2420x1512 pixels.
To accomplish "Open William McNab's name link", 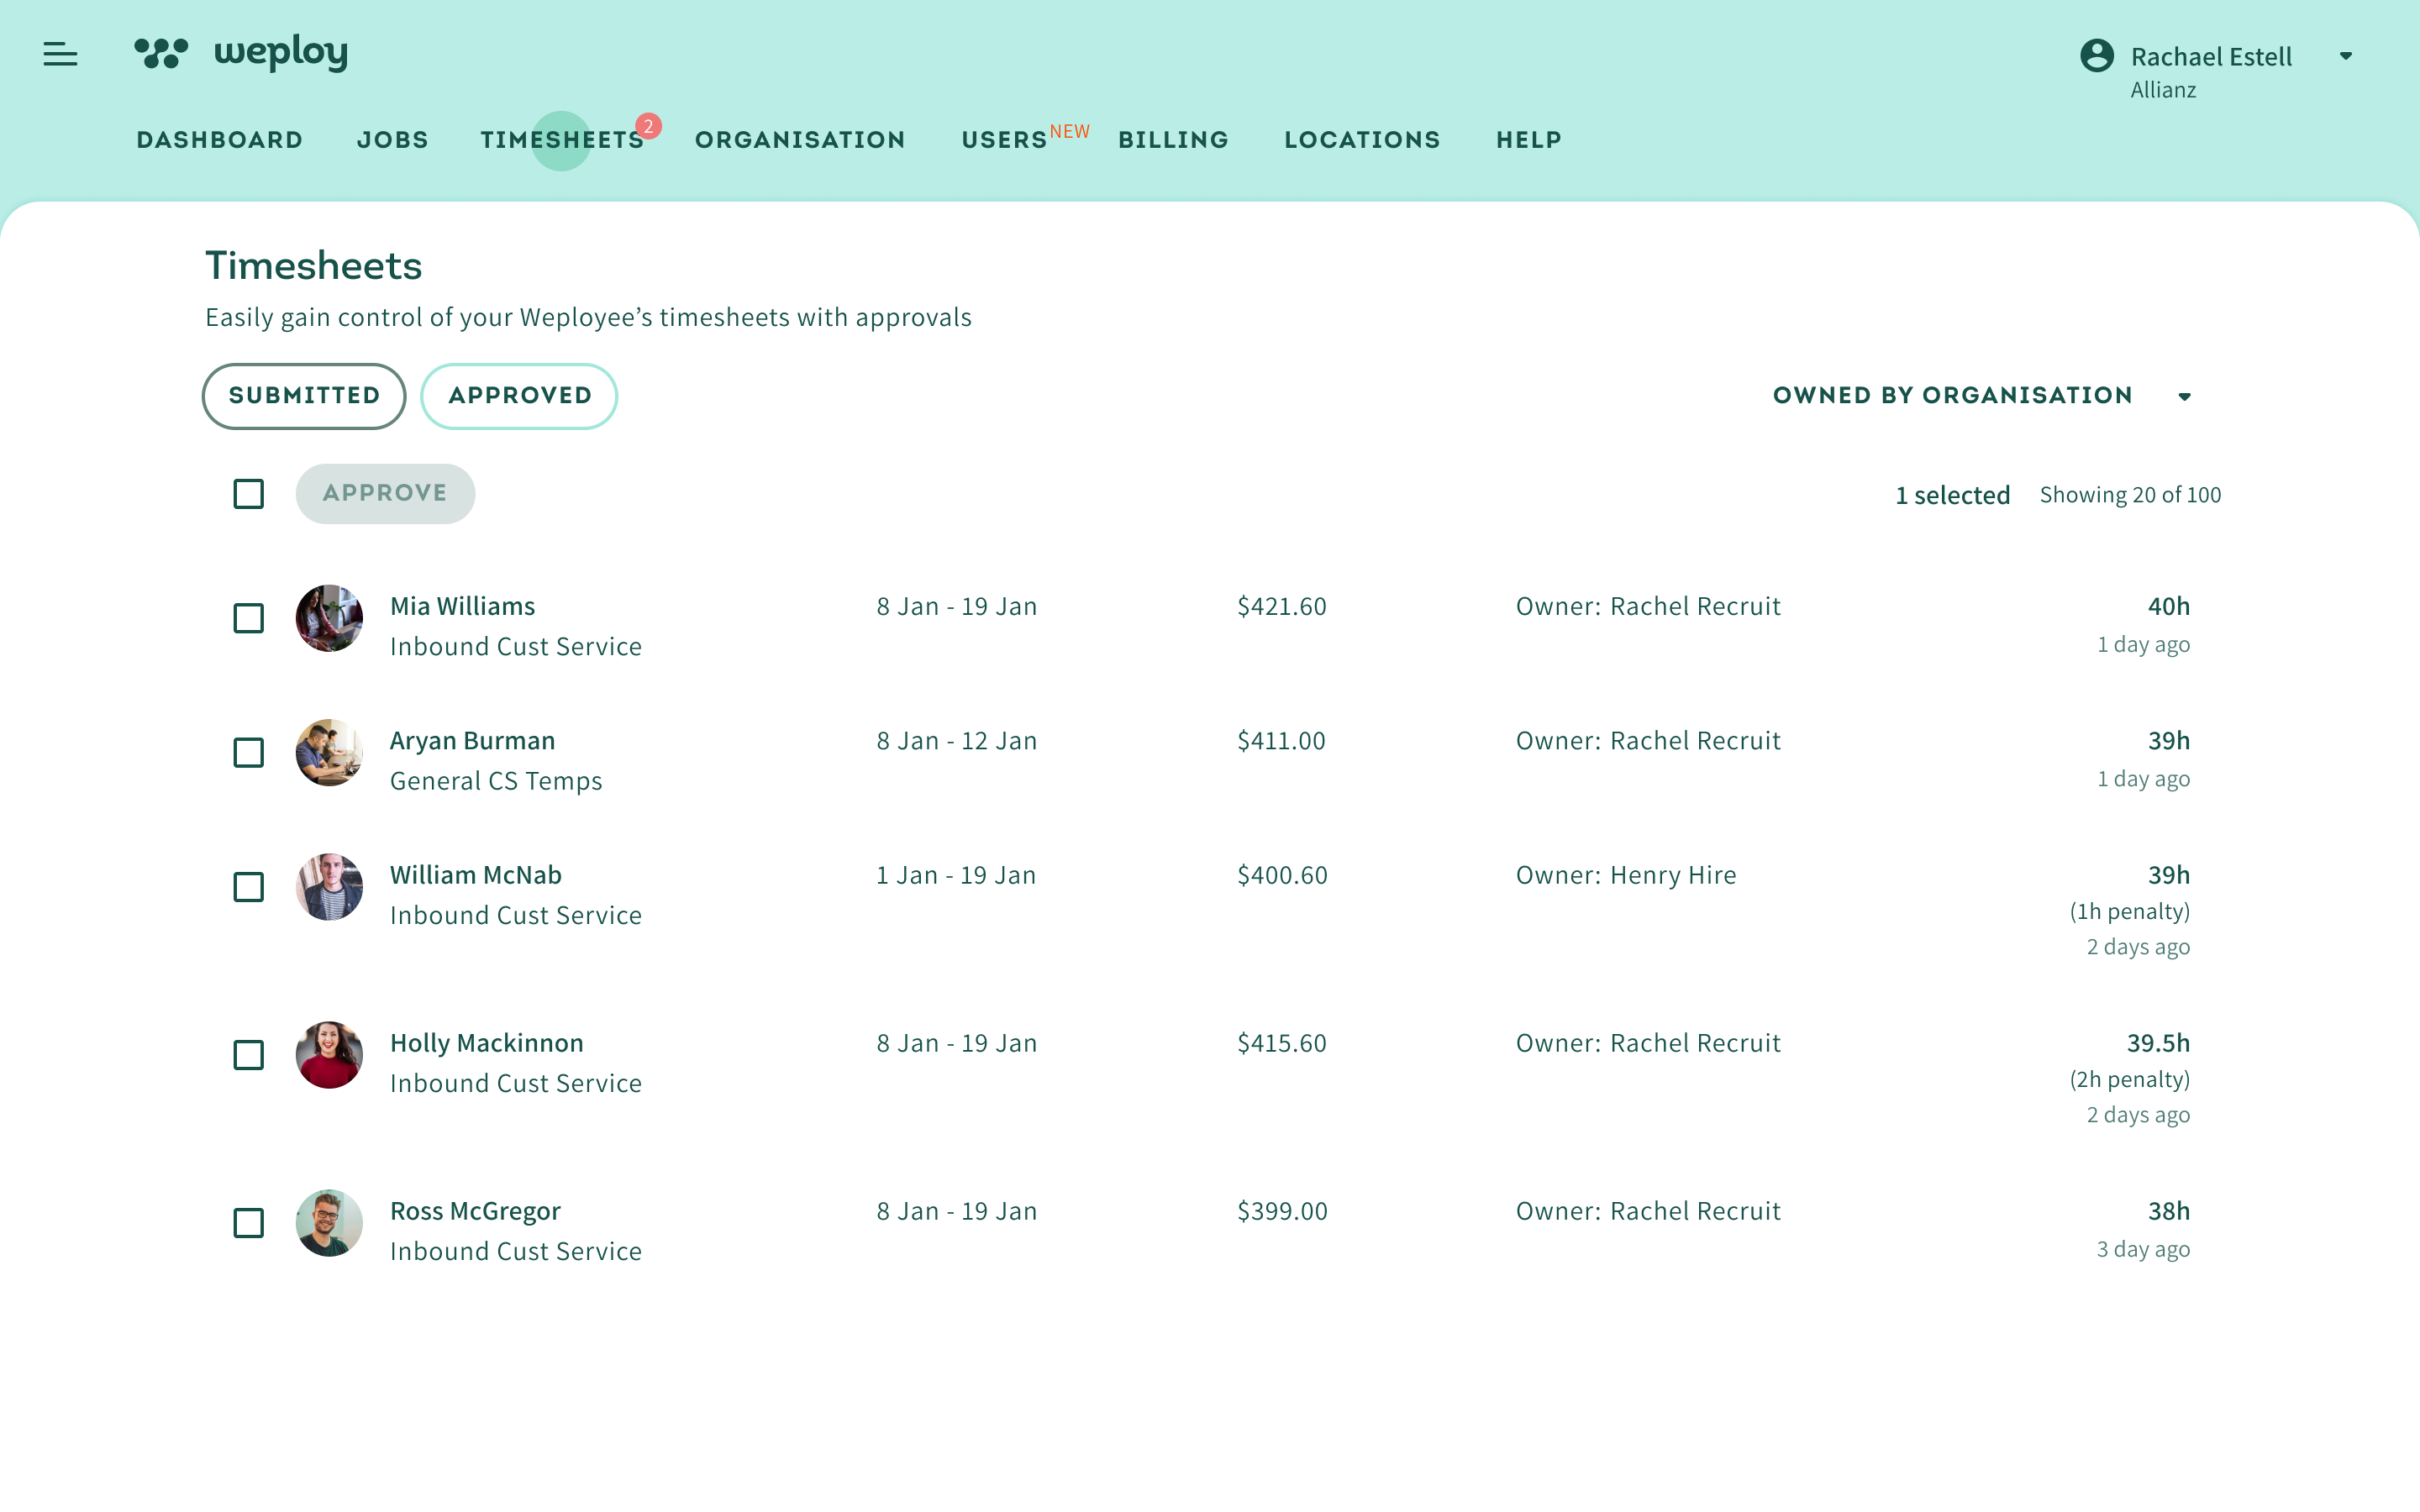I will [475, 875].
